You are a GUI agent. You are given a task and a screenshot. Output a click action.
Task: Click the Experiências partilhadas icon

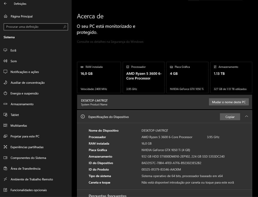[5, 147]
